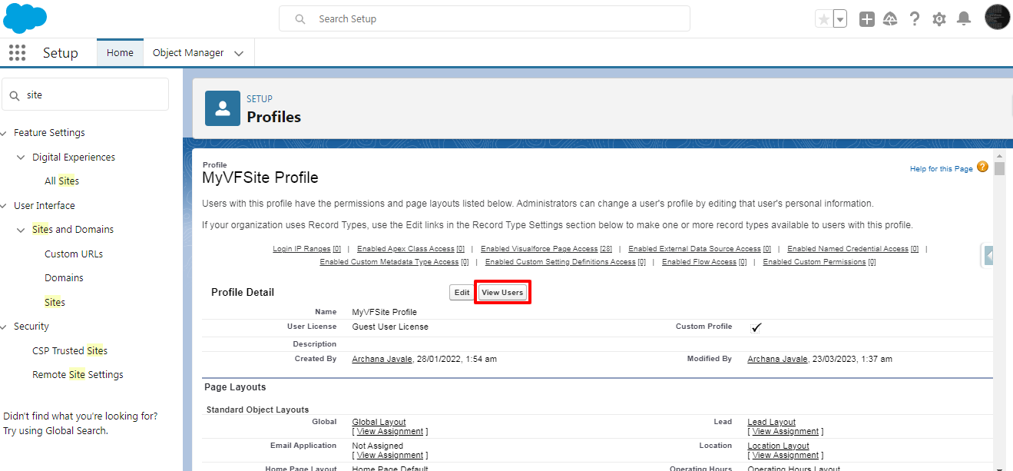This screenshot has height=471, width=1013.
Task: Open Domains in setup tree
Action: [x=64, y=277]
